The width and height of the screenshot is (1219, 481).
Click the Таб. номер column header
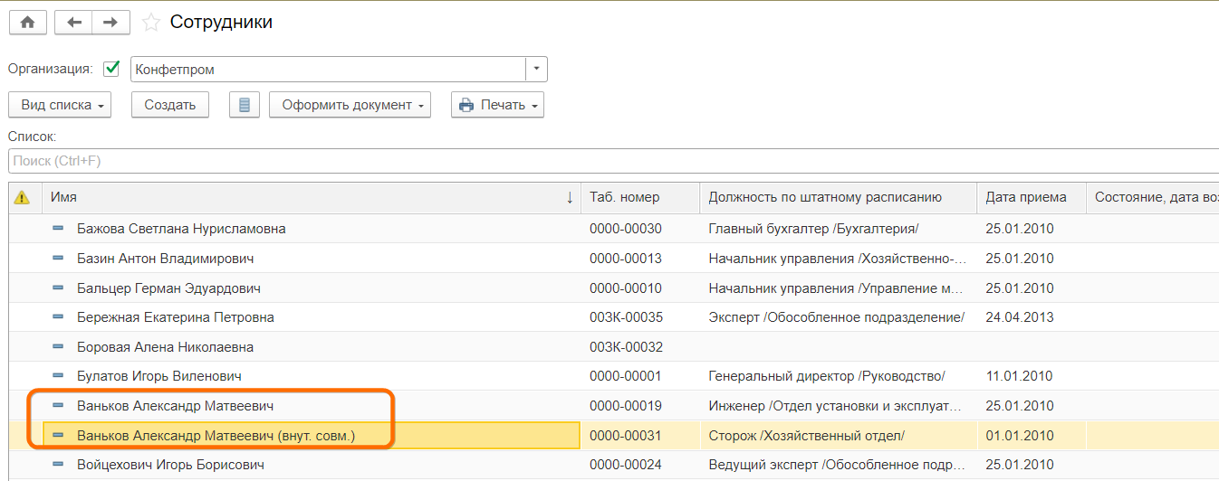[625, 197]
